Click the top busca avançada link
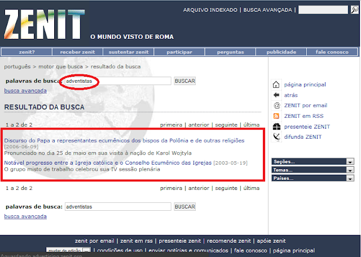Image resolution: width=361 pixels, height=257 pixels. [25, 91]
